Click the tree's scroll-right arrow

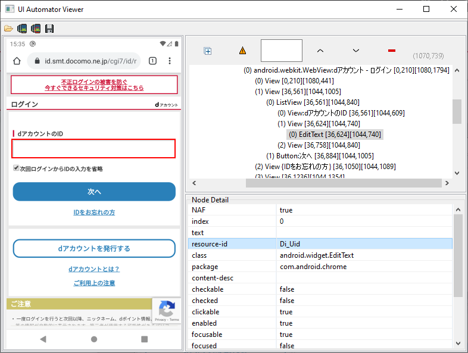tap(447, 183)
